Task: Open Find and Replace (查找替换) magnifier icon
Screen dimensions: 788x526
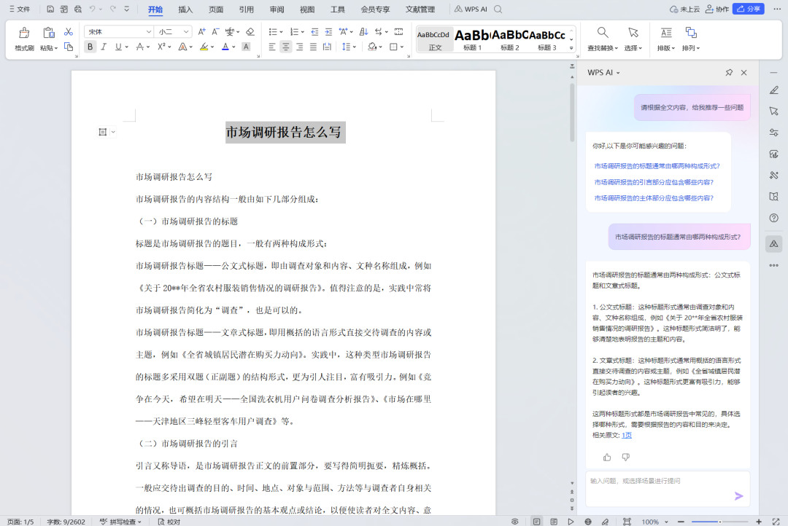Action: pos(603,33)
